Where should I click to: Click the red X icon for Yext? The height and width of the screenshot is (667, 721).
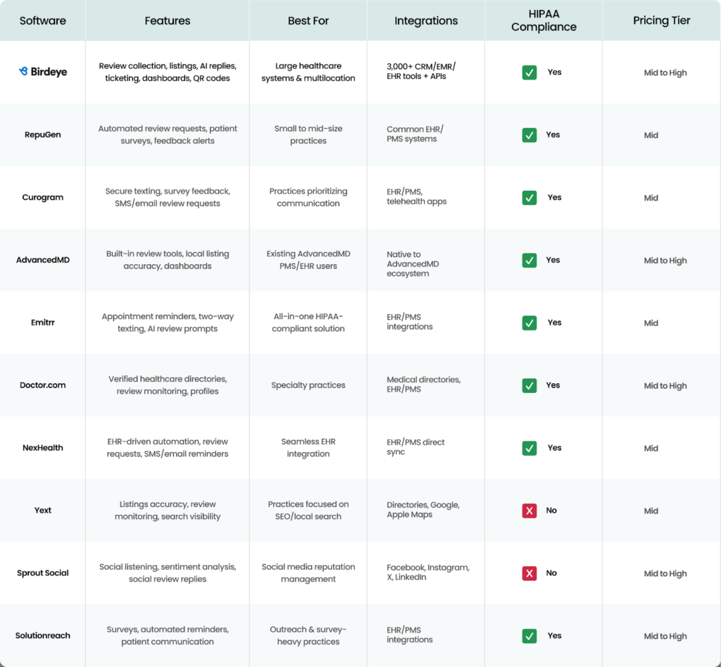coord(529,511)
